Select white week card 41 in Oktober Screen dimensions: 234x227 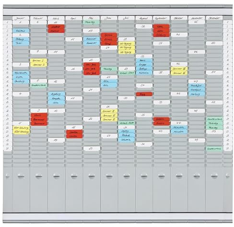point(179,35)
